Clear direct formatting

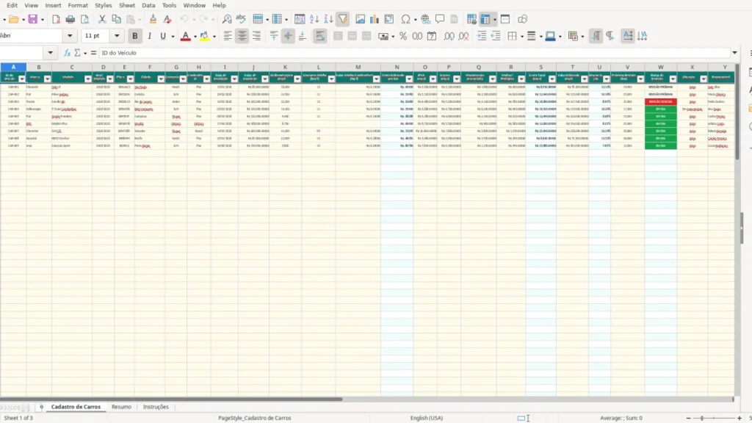point(167,19)
